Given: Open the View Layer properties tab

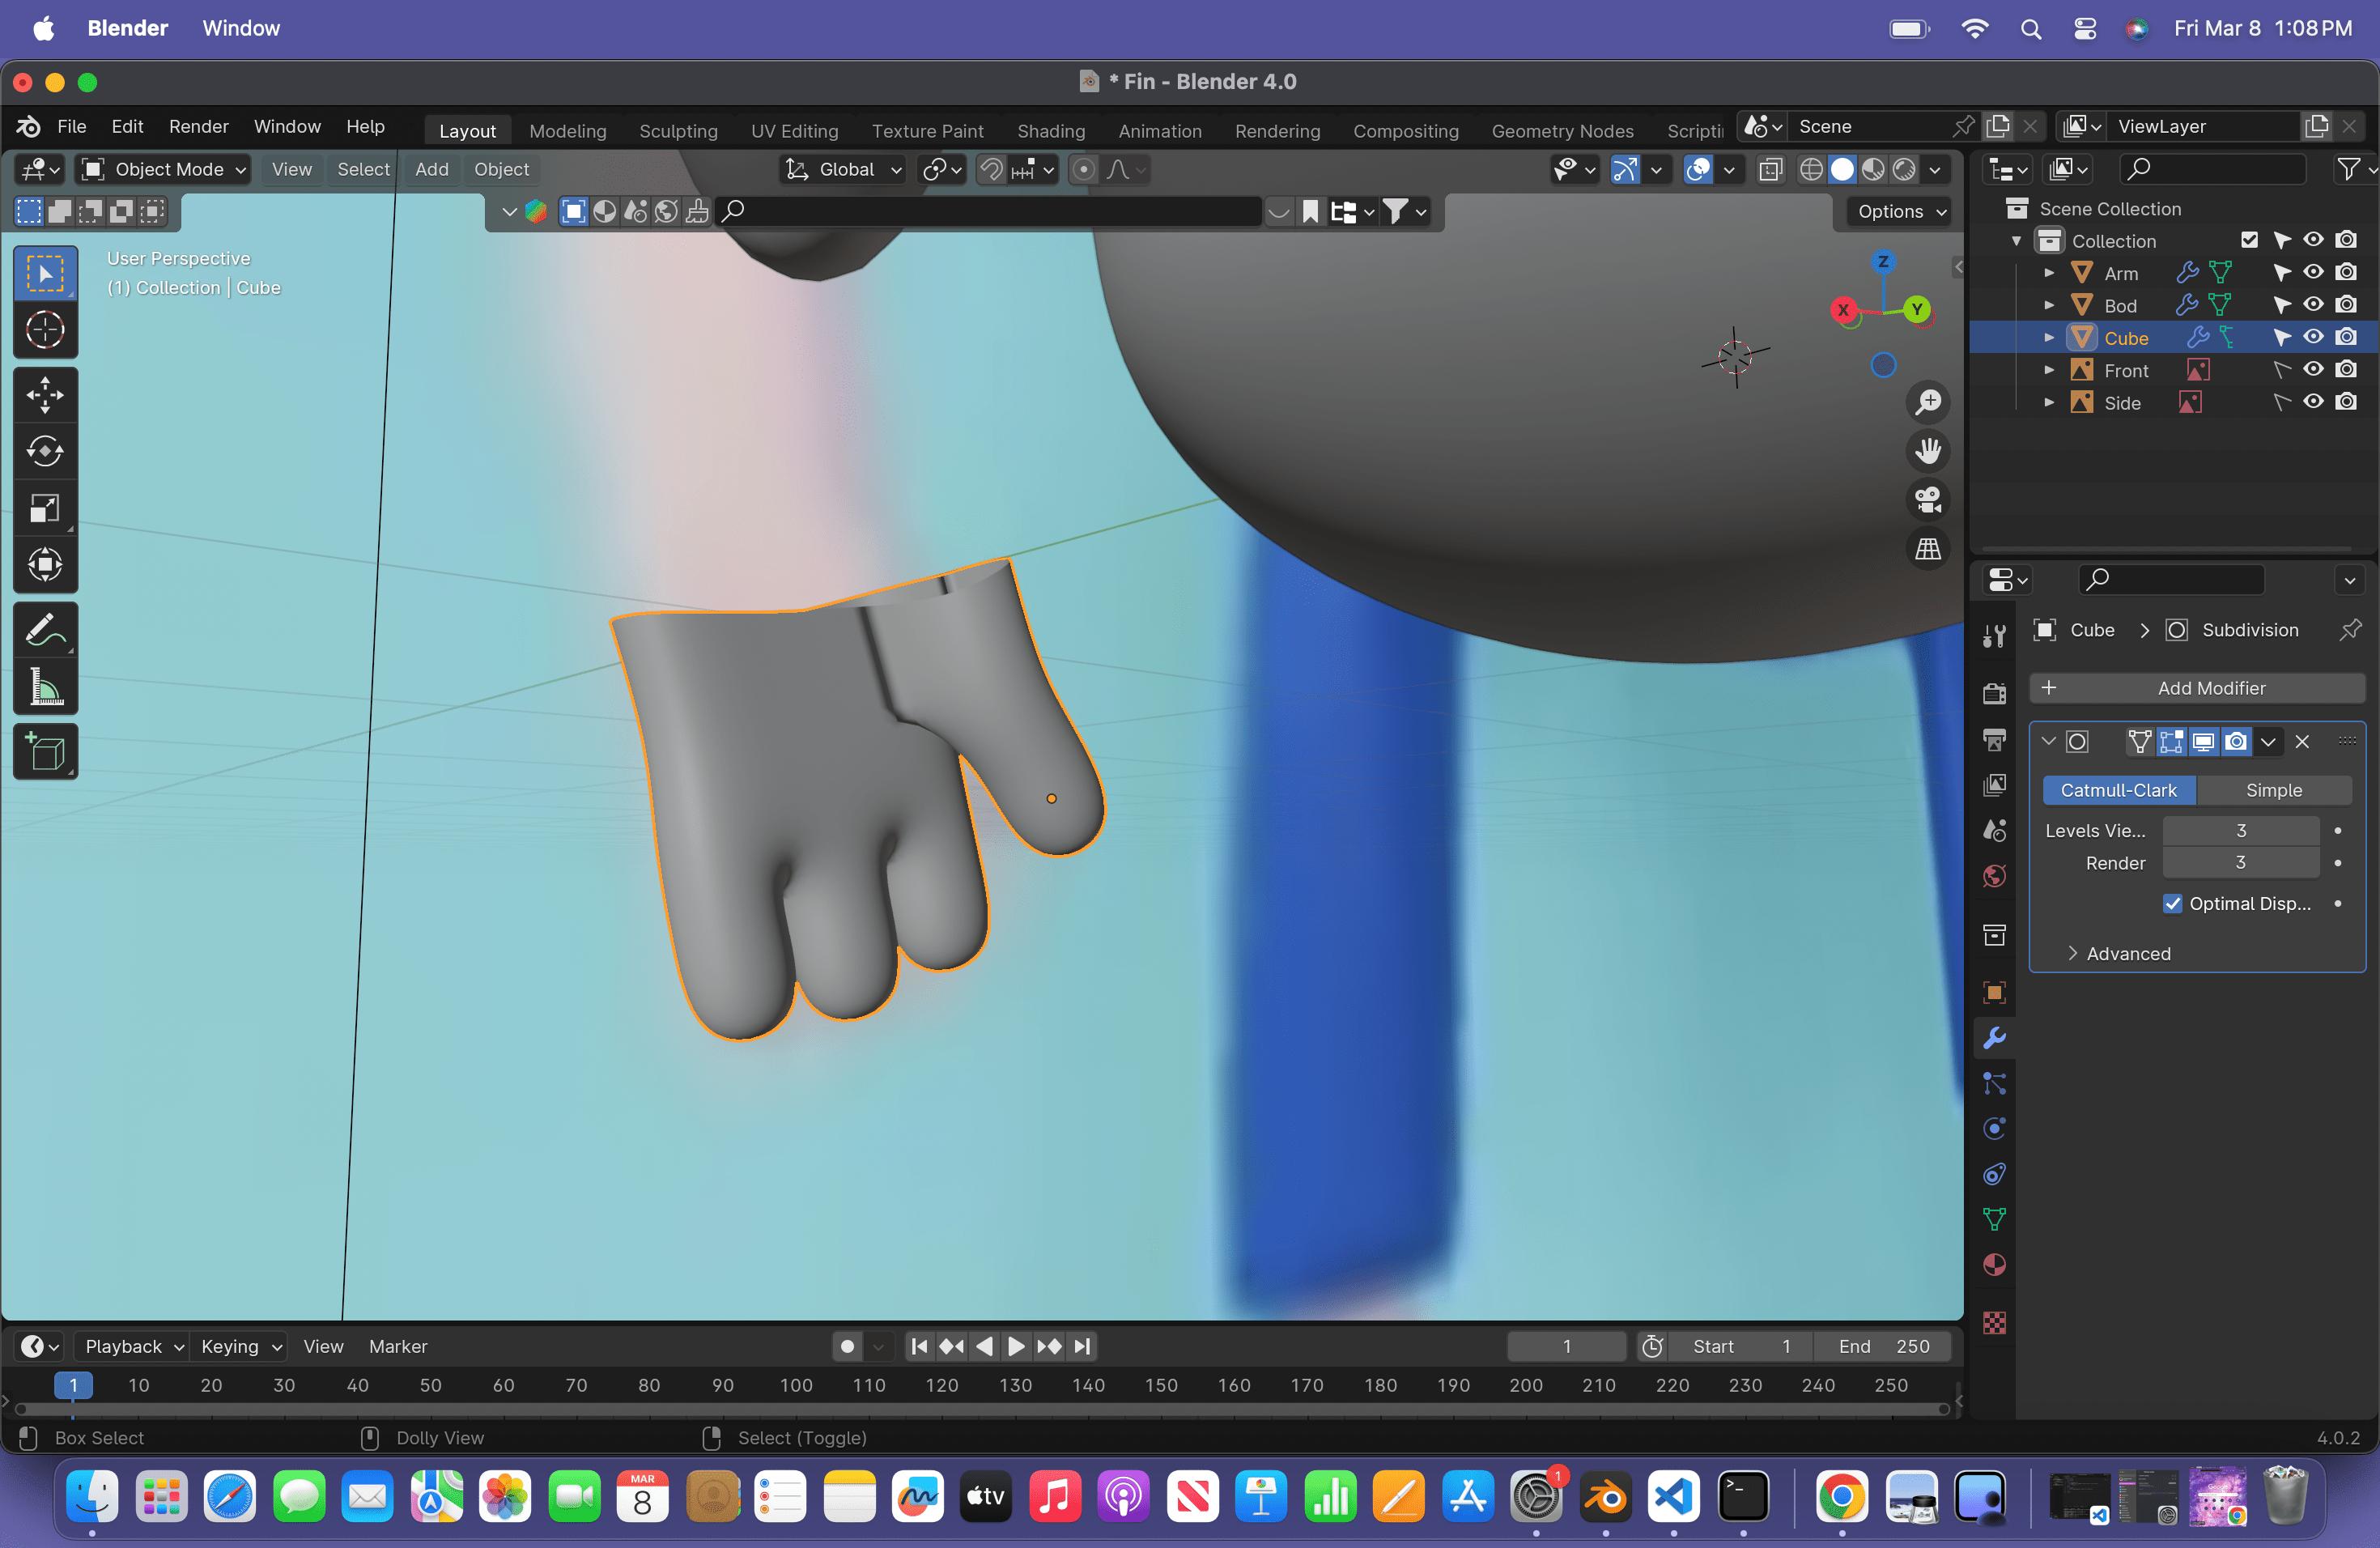Looking at the screenshot, I should [x=1994, y=785].
